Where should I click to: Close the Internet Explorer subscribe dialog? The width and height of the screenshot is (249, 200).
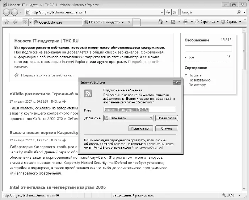177,82
